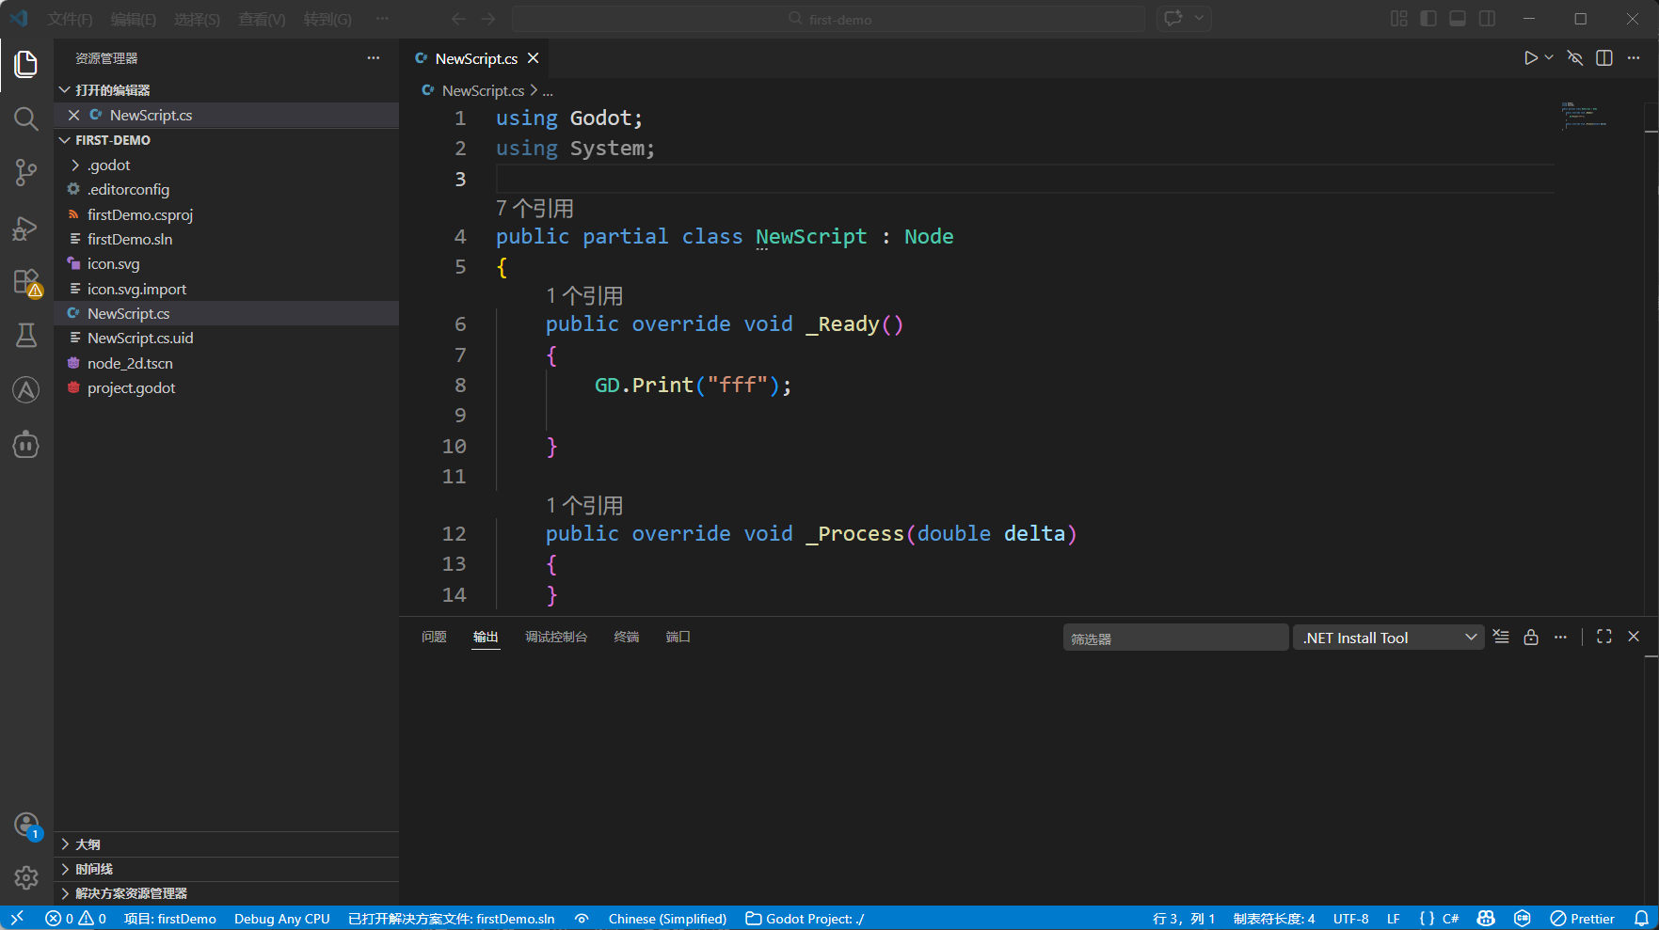The width and height of the screenshot is (1659, 930).
Task: Open the Run and Debug view
Action: click(26, 228)
